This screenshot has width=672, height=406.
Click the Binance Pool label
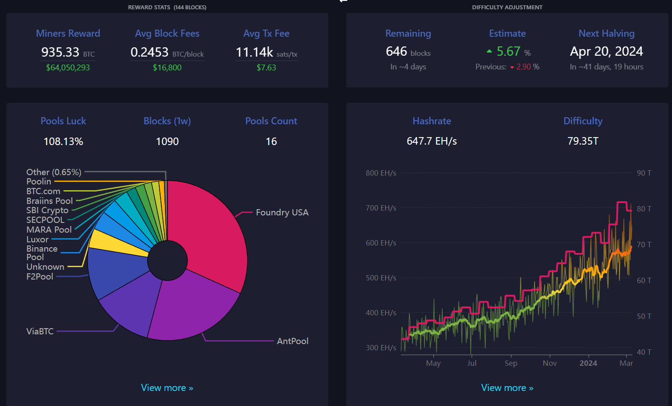coord(42,253)
